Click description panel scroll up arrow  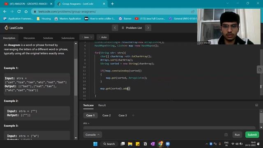(76, 44)
